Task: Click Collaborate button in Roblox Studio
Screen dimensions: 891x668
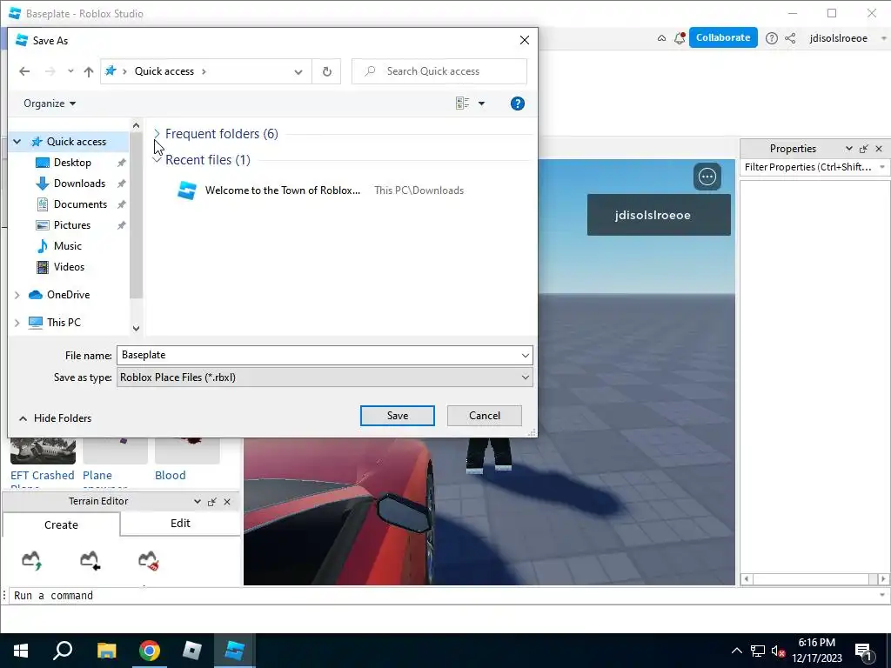Action: tap(723, 37)
